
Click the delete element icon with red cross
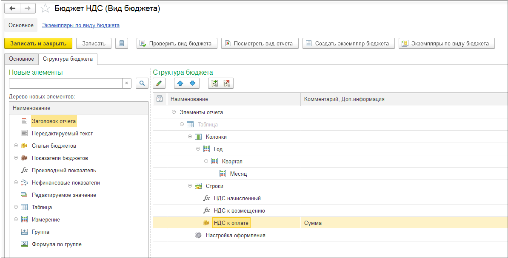point(227,84)
